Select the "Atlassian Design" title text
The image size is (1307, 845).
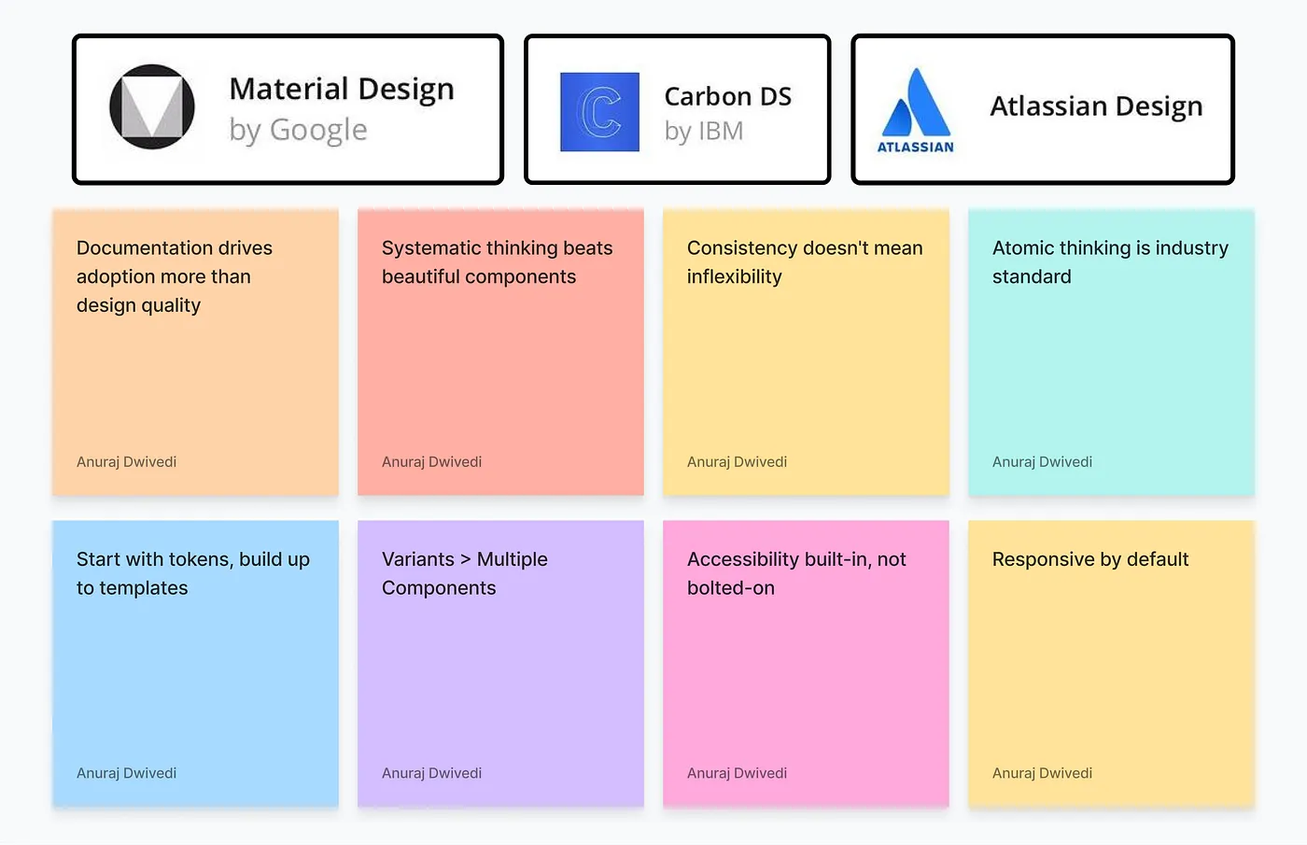[x=1096, y=106]
